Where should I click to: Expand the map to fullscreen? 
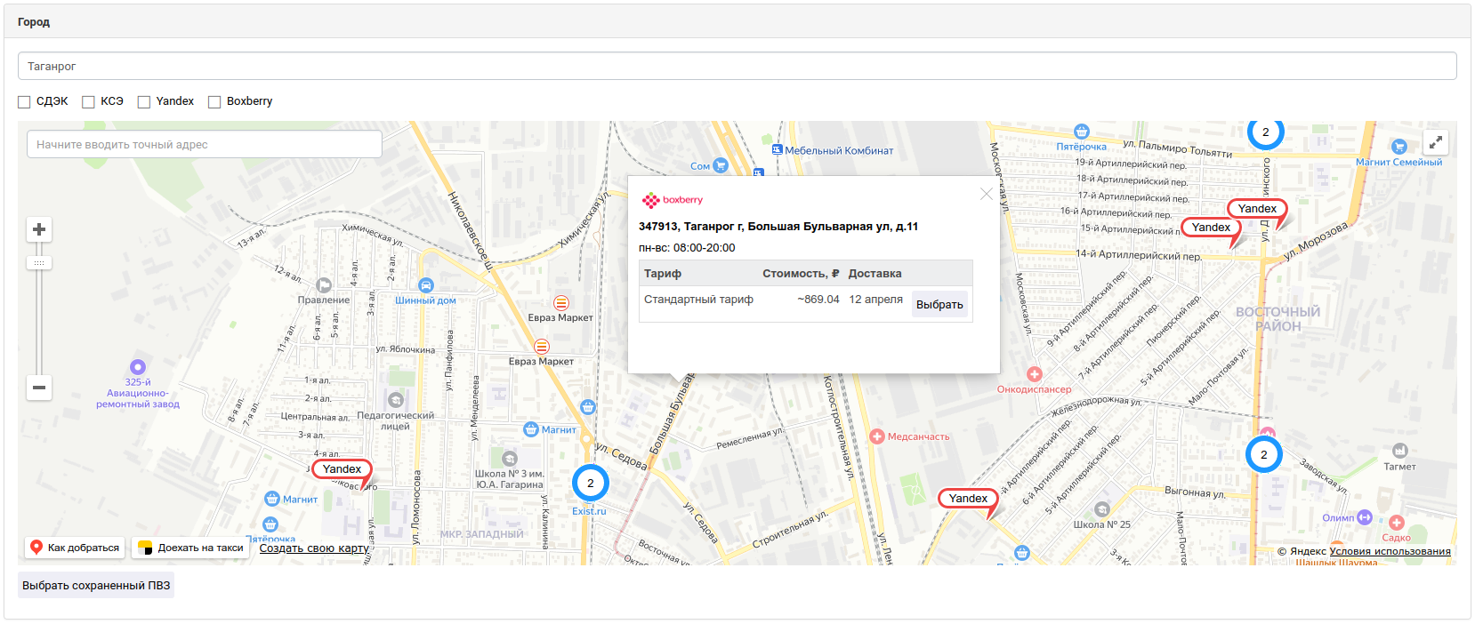[1436, 142]
